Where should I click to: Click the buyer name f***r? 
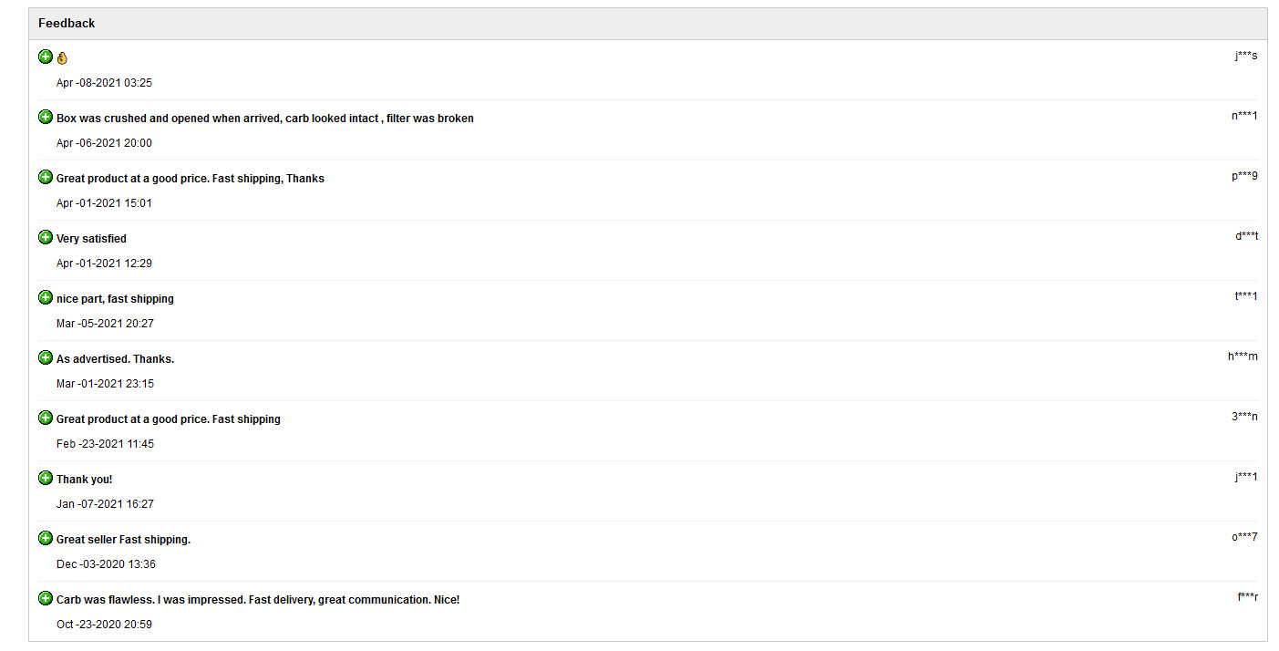click(x=1247, y=597)
